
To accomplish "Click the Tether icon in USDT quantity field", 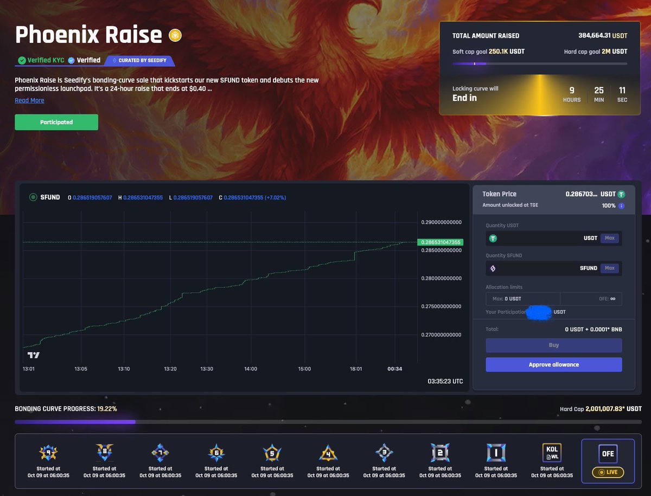I will click(493, 238).
